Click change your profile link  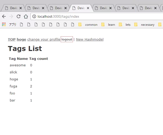click(44, 40)
